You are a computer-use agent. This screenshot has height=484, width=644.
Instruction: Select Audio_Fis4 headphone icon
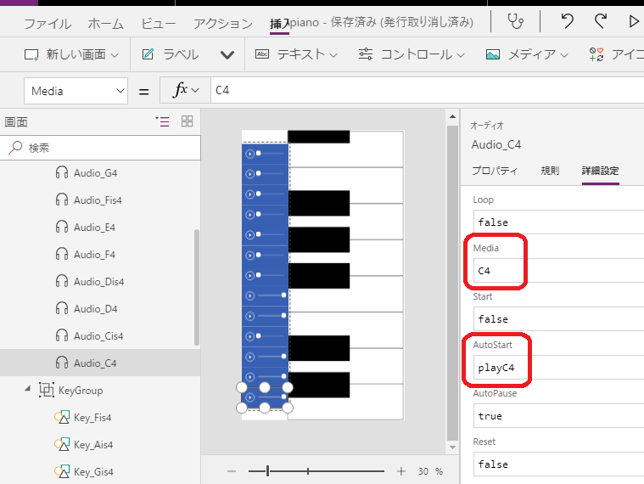point(62,200)
